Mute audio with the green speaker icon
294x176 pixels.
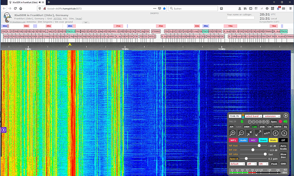(x=285, y=121)
